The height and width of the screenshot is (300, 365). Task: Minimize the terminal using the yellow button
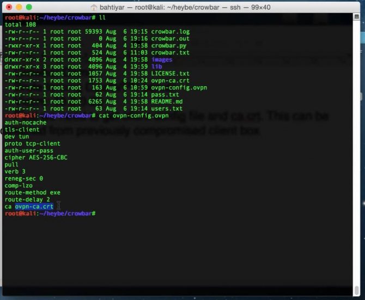point(18,7)
